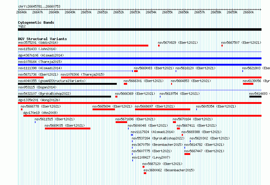Image resolution: width=270 pixels, height=185 pixels.
Task: Open the nsv5616120 (Ebert2021) variant label
Action: [x=195, y=68]
